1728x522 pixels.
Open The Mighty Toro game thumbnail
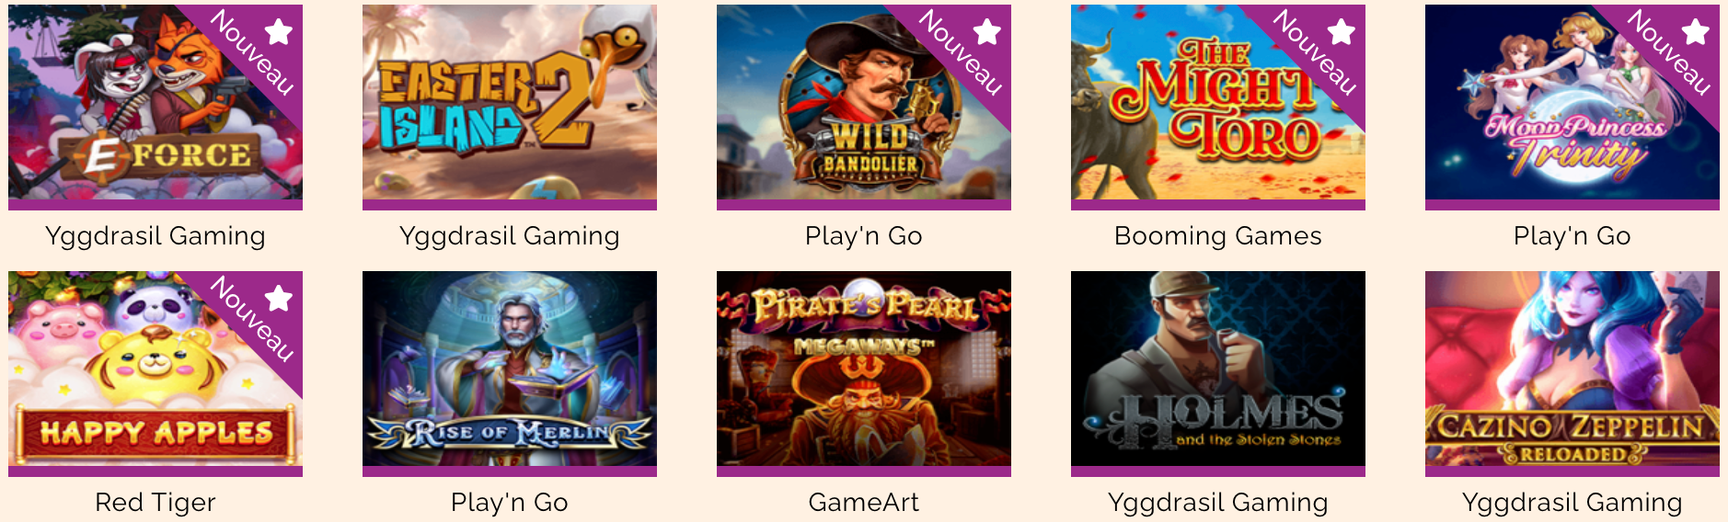(x=1218, y=102)
